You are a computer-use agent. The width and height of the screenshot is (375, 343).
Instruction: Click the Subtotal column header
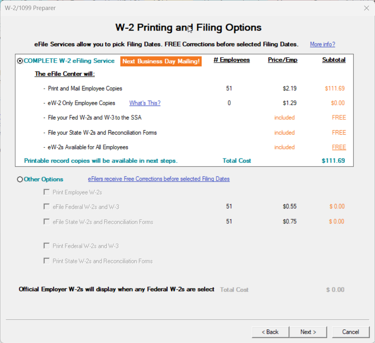tap(334, 60)
